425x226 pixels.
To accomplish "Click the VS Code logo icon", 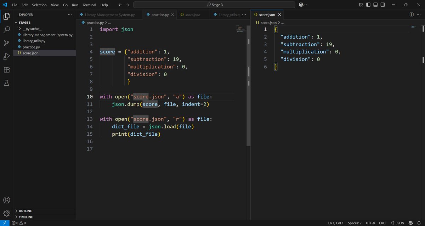I will pos(5,5).
